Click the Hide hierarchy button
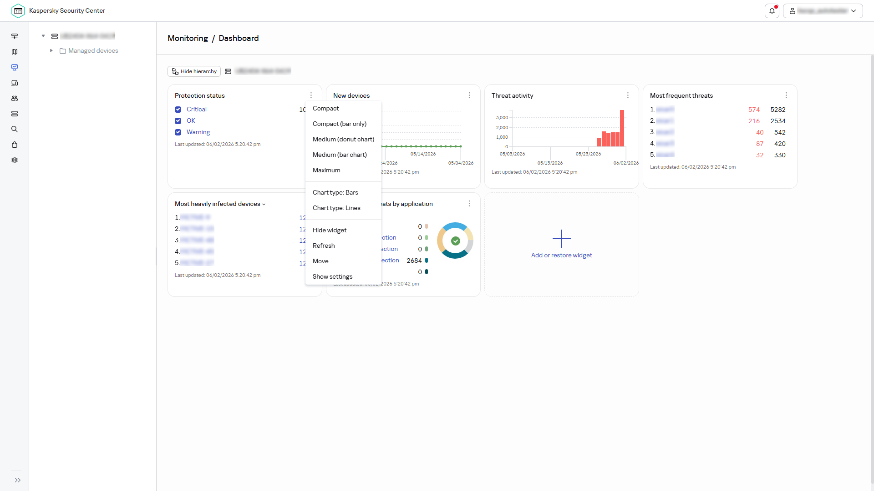This screenshot has height=491, width=874. pyautogui.click(x=194, y=71)
